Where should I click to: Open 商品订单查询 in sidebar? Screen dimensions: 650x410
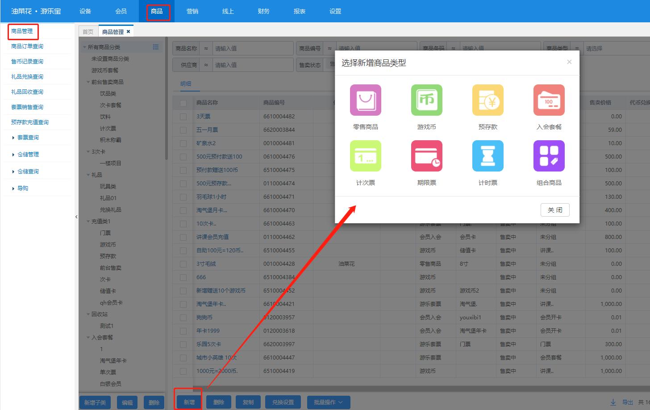pyautogui.click(x=27, y=46)
